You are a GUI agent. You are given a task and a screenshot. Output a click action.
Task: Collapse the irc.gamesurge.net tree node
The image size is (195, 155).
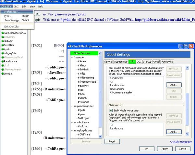pos(72,106)
